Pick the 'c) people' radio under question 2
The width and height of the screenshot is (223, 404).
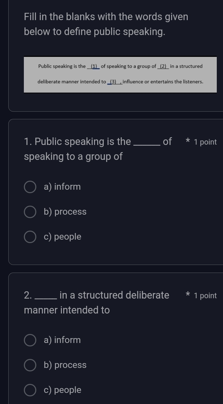click(30, 390)
